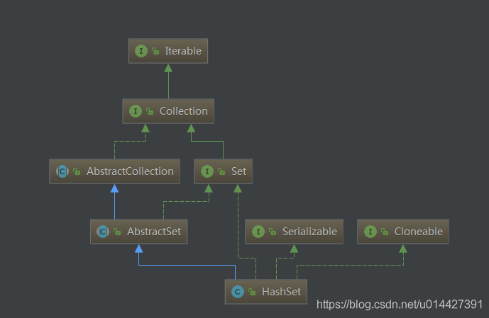Click the Serializable interface label
The height and width of the screenshot is (318, 489).
309,232
